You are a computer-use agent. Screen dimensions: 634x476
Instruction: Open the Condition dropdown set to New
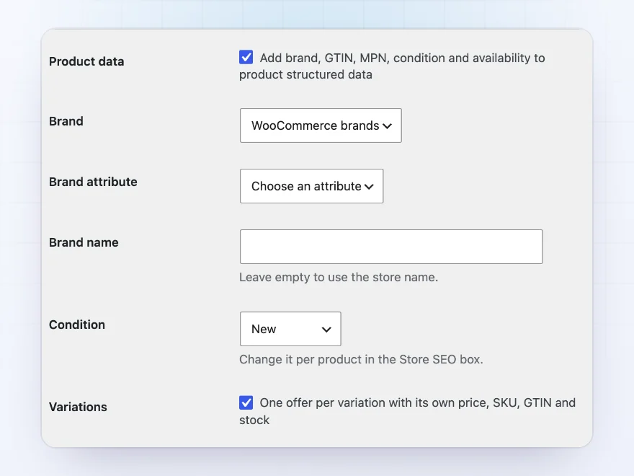(x=290, y=329)
